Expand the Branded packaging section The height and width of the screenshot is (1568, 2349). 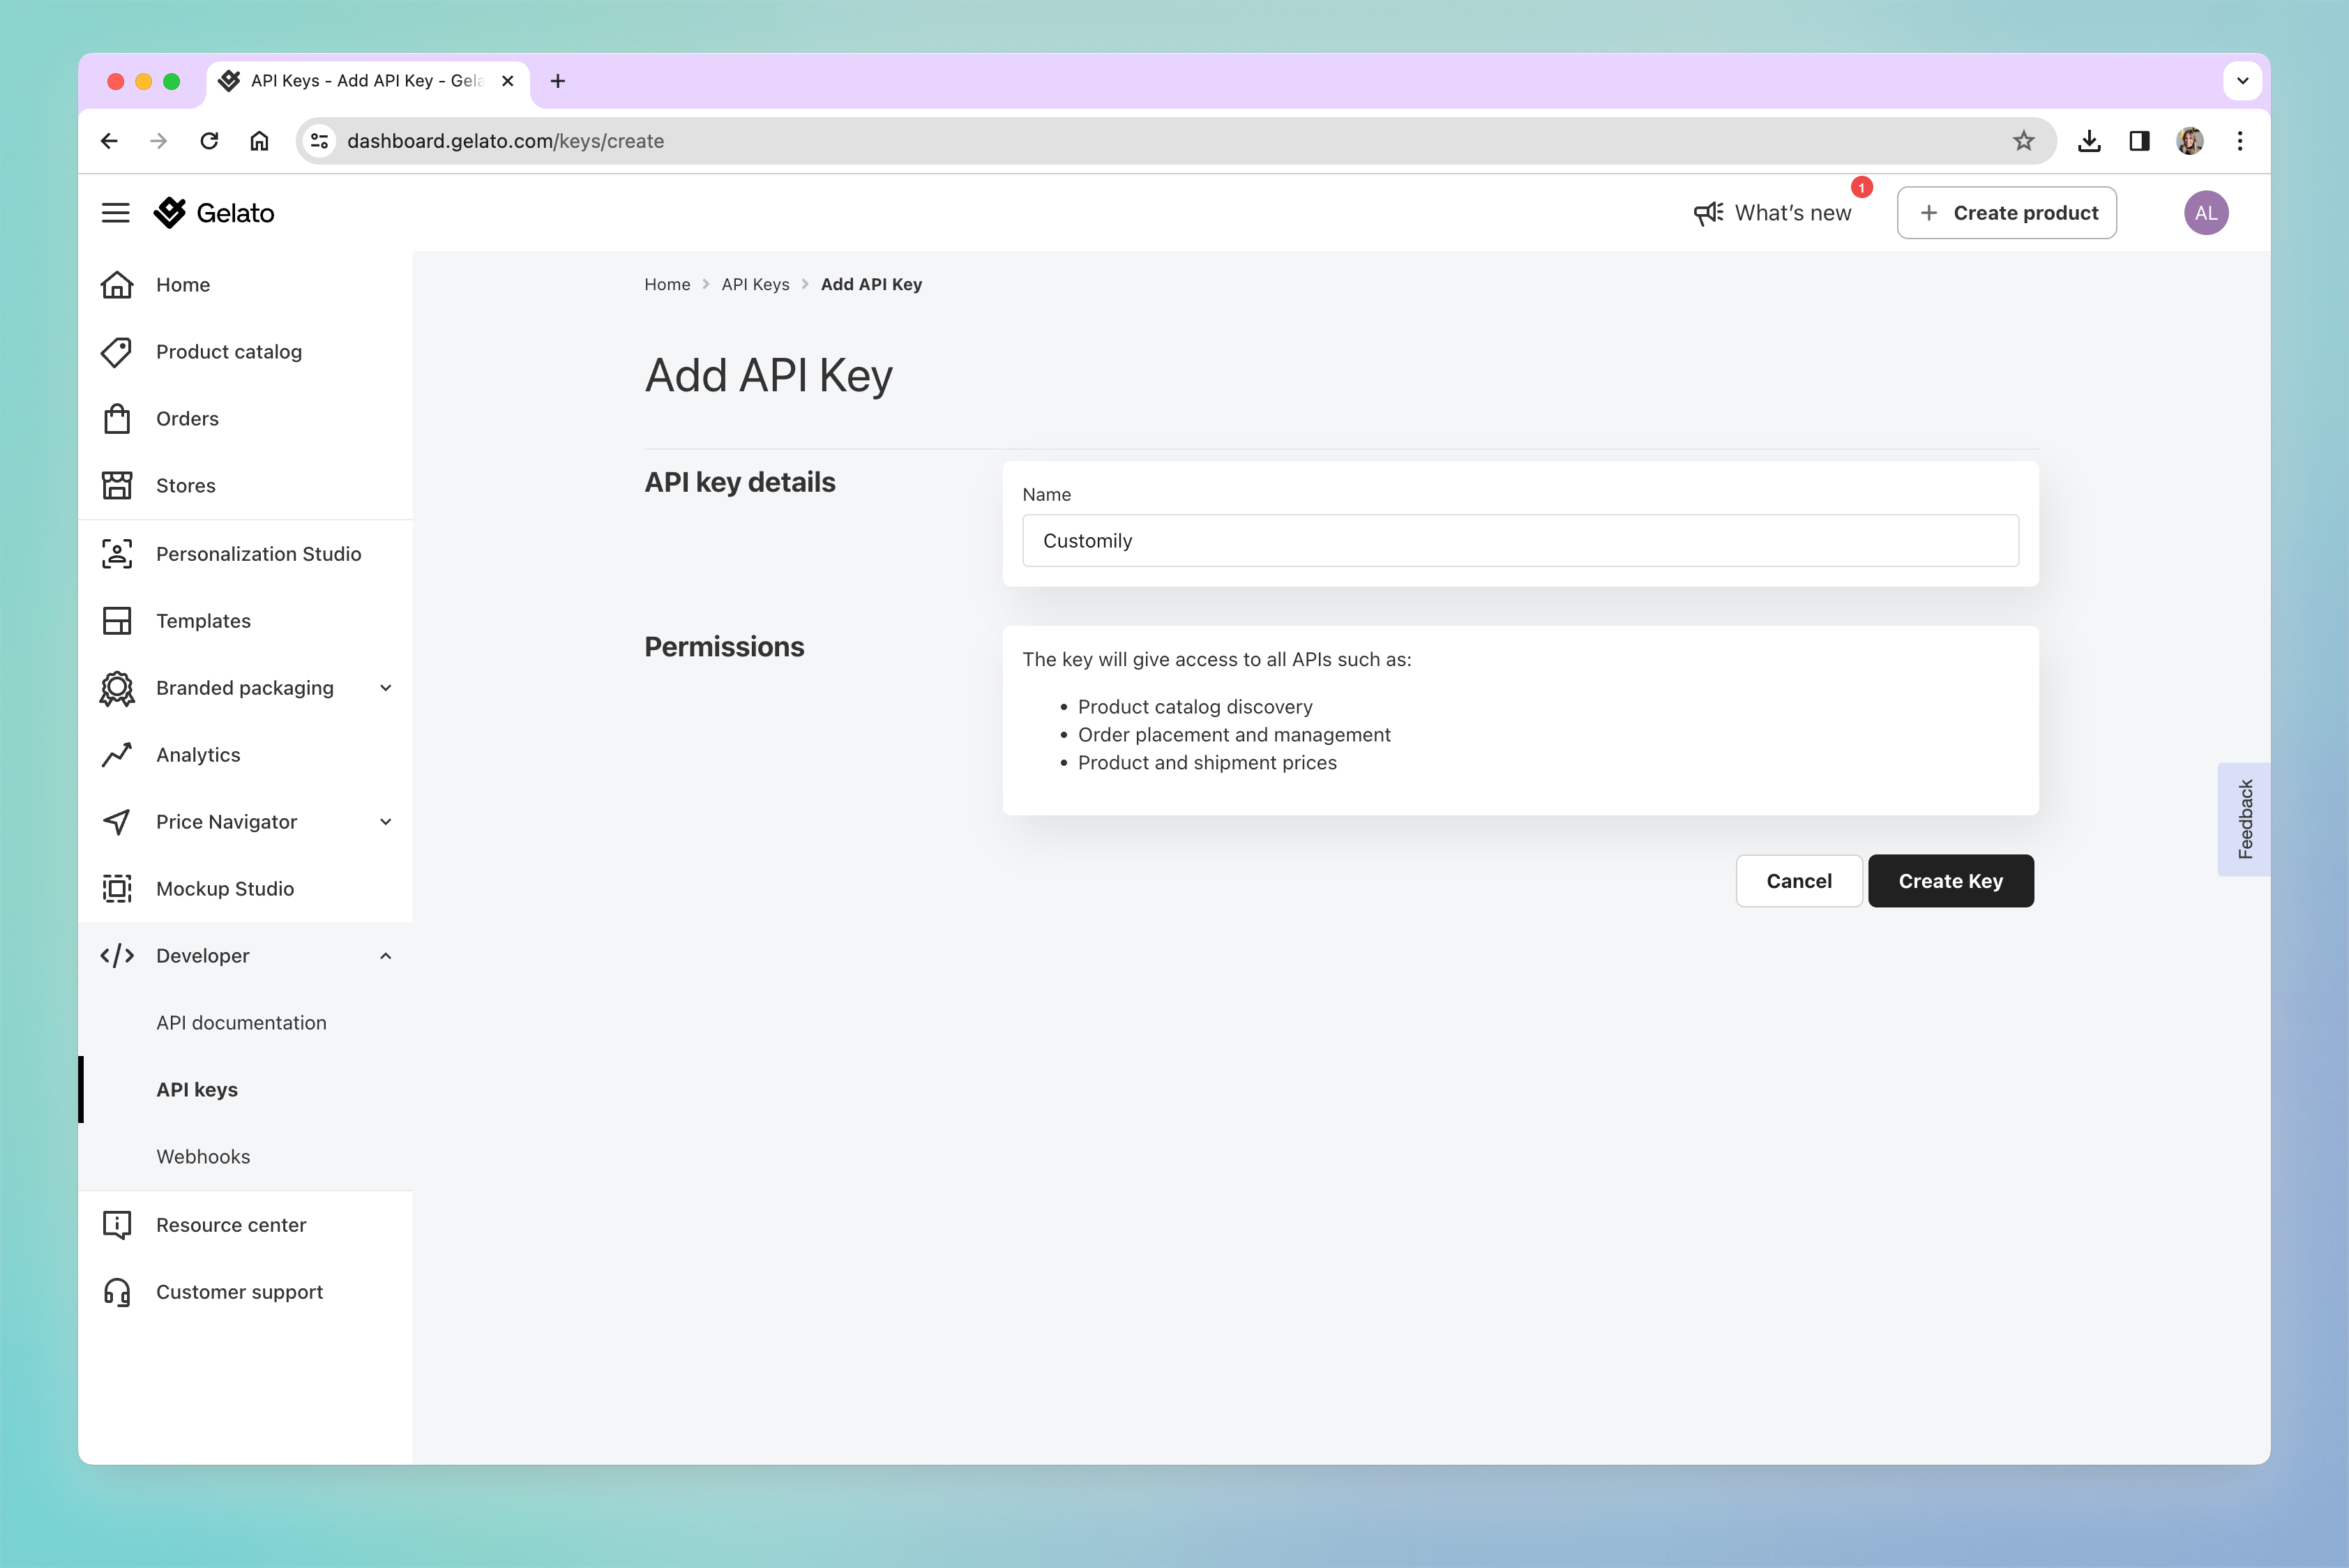(386, 687)
